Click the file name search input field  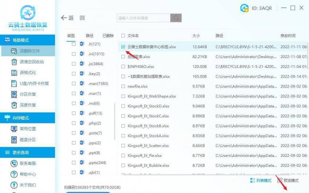(x=144, y=18)
